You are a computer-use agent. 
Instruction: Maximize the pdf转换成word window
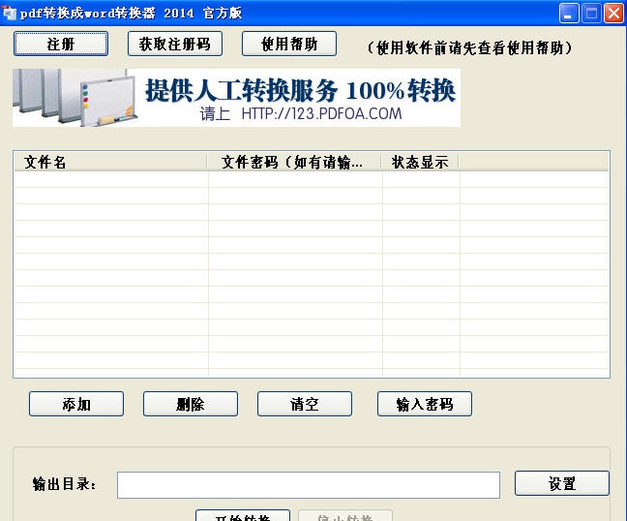[x=591, y=14]
